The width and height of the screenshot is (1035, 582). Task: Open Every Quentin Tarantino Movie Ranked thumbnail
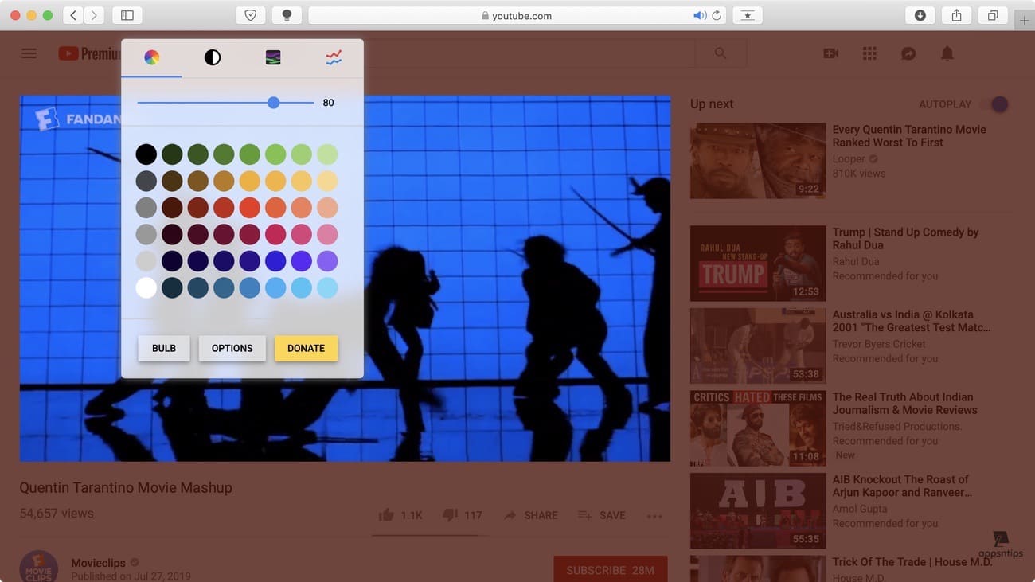[758, 161]
